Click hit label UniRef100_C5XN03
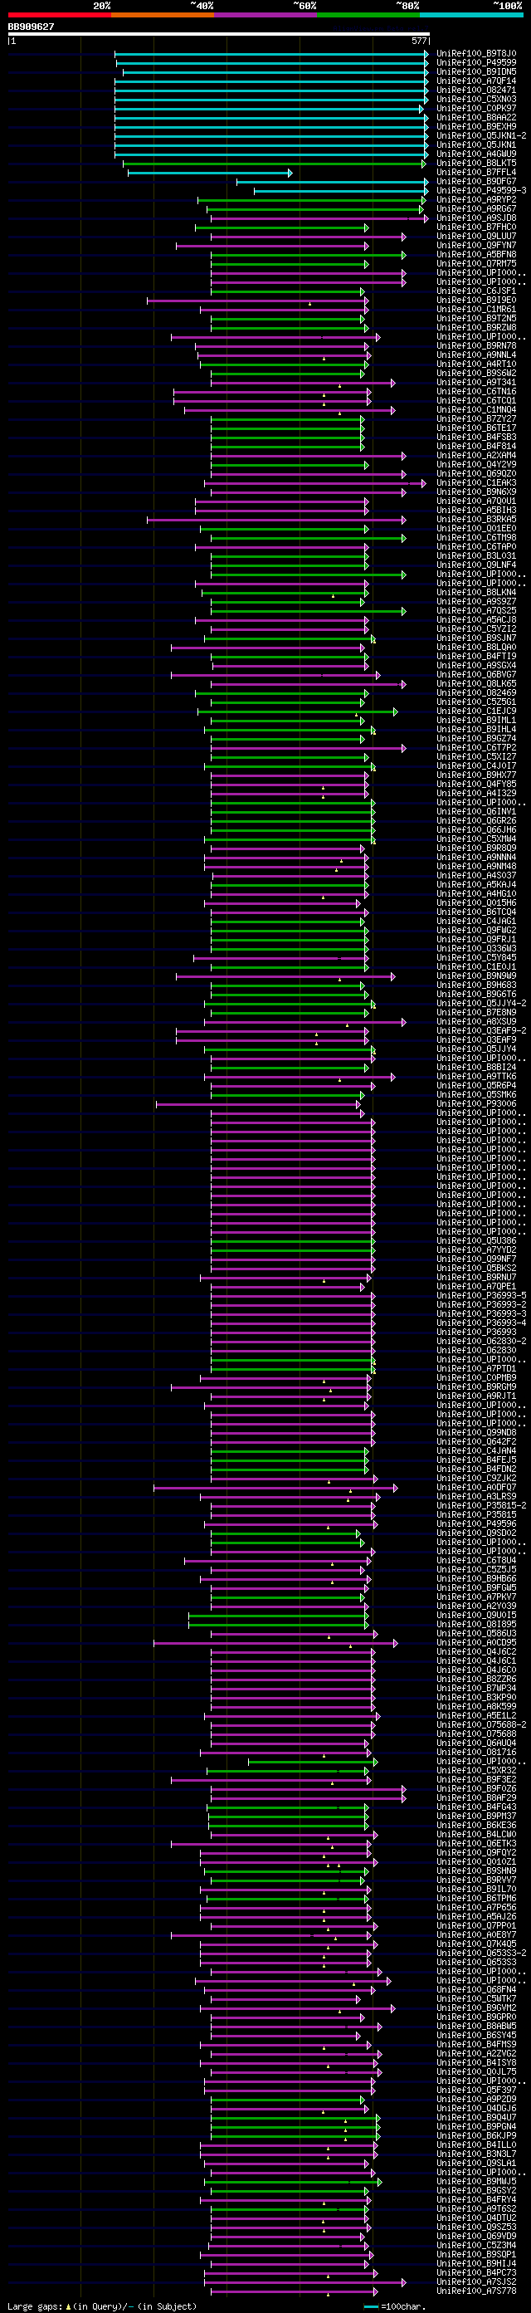Image resolution: width=531 pixels, height=2313 pixels. (476, 100)
